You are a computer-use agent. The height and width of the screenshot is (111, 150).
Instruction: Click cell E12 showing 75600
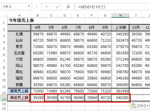(78, 91)
